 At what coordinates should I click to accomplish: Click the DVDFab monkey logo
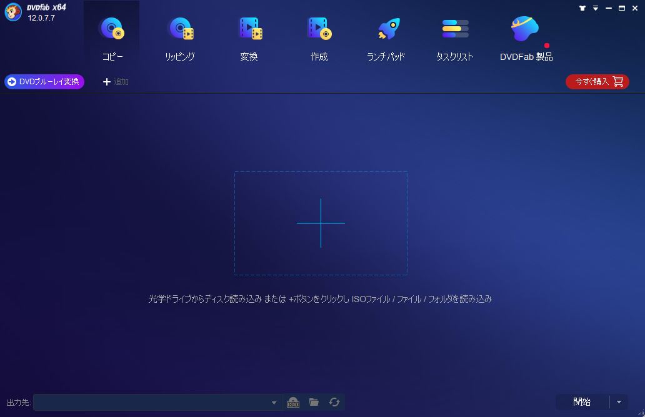(x=13, y=12)
